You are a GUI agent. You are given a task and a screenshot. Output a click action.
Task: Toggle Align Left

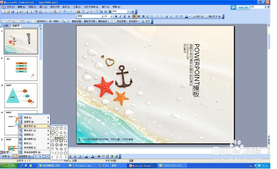[x=135, y=16]
